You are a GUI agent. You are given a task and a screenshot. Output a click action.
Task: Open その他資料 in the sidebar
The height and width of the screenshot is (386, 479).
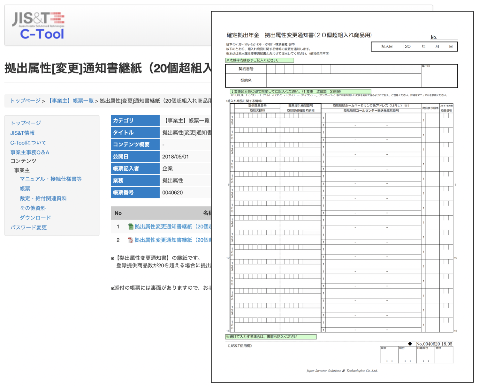(x=33, y=208)
